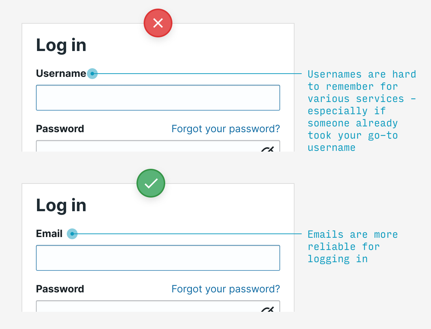Viewport: 431px width, 329px height.
Task: Select the Log in heading above Username
Action: (61, 45)
